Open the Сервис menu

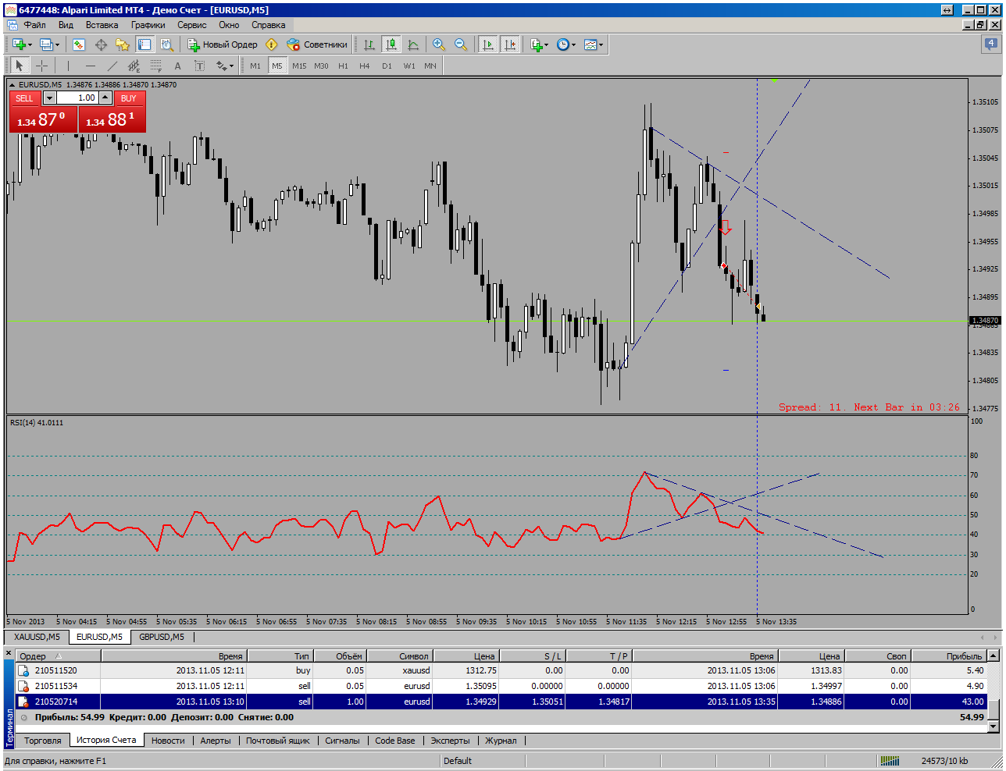coord(191,25)
